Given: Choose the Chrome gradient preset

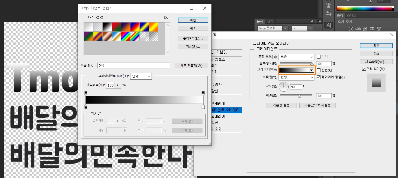Looking at the screenshot, I should coord(116,36).
